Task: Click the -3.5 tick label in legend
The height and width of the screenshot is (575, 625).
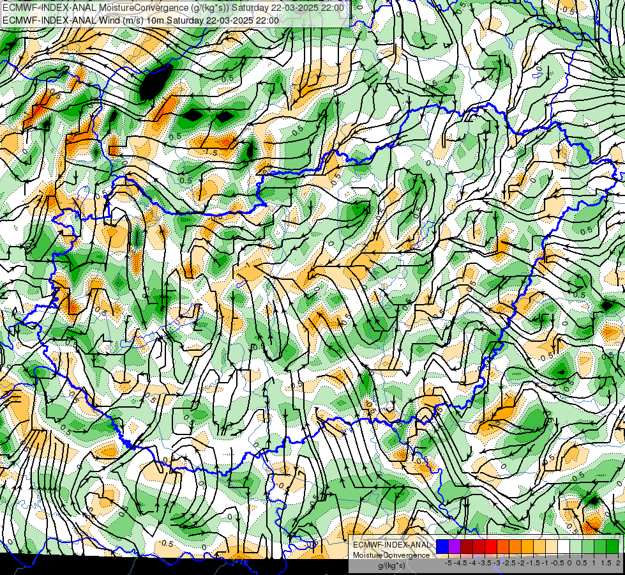Action: (x=485, y=563)
